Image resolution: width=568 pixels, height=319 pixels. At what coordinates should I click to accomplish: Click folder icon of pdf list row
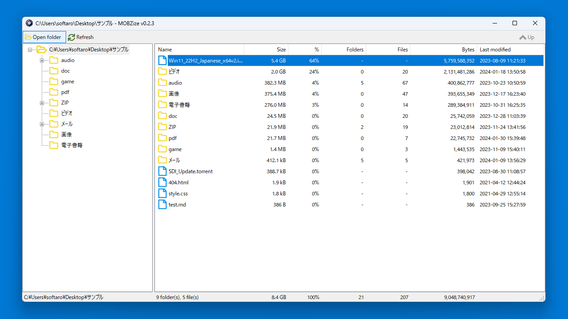[162, 138]
